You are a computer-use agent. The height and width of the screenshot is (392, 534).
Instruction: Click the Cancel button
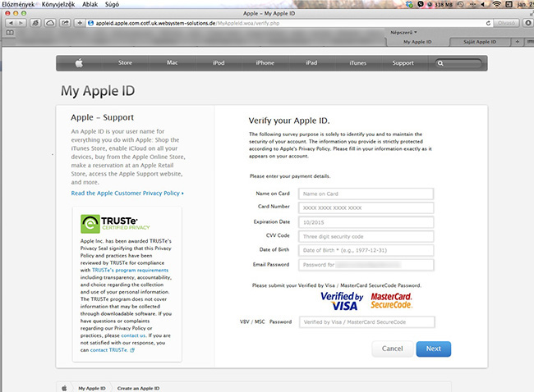(x=393, y=349)
